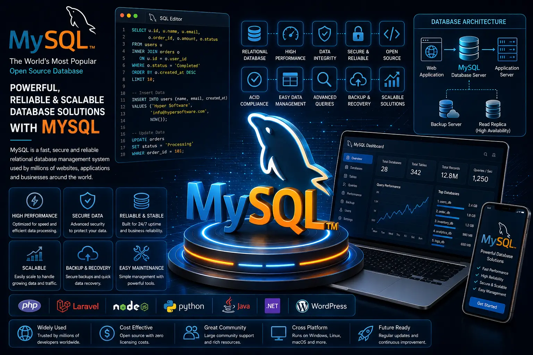
Task: Select the MySQL Database Server cylinder icon
Action: point(469,49)
